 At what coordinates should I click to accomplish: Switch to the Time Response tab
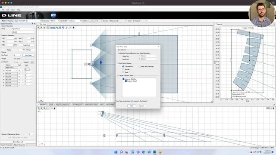click(x=78, y=105)
